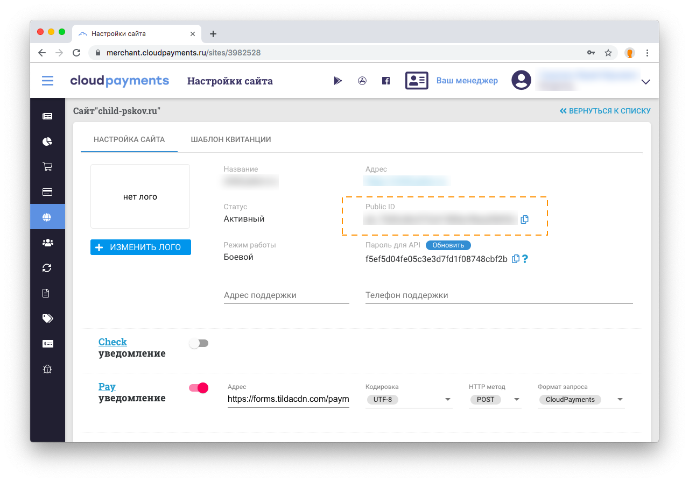Open the Facebook icon in header
The image size is (689, 482).
386,81
